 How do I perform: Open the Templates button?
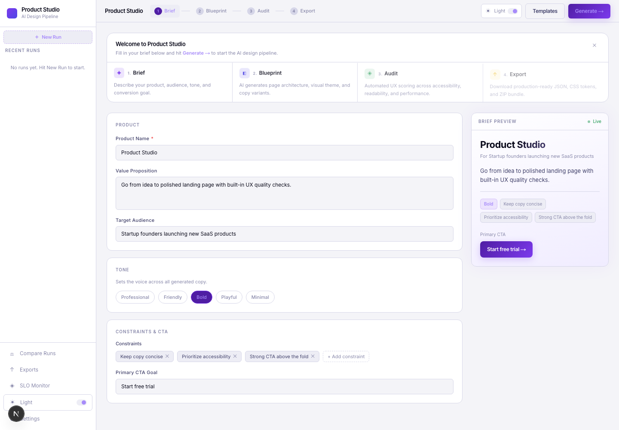[545, 11]
